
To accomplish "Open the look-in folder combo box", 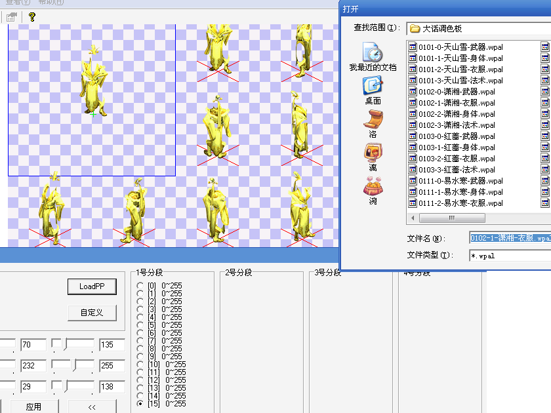I will 479,28.
